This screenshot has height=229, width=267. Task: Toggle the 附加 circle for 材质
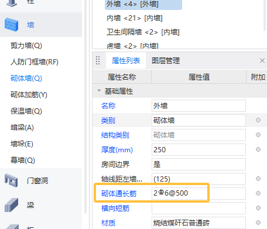pyautogui.click(x=258, y=223)
